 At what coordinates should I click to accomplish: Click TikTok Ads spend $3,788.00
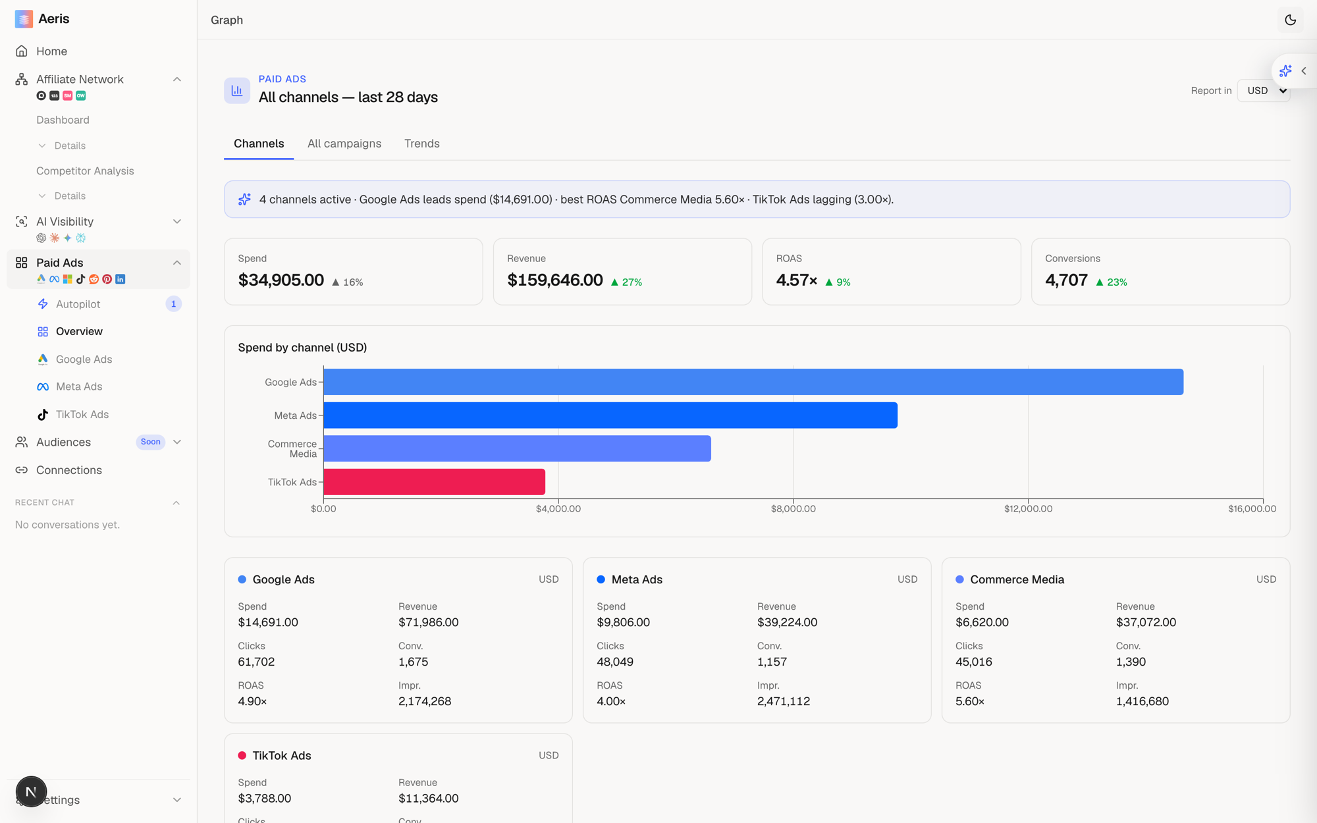coord(265,799)
